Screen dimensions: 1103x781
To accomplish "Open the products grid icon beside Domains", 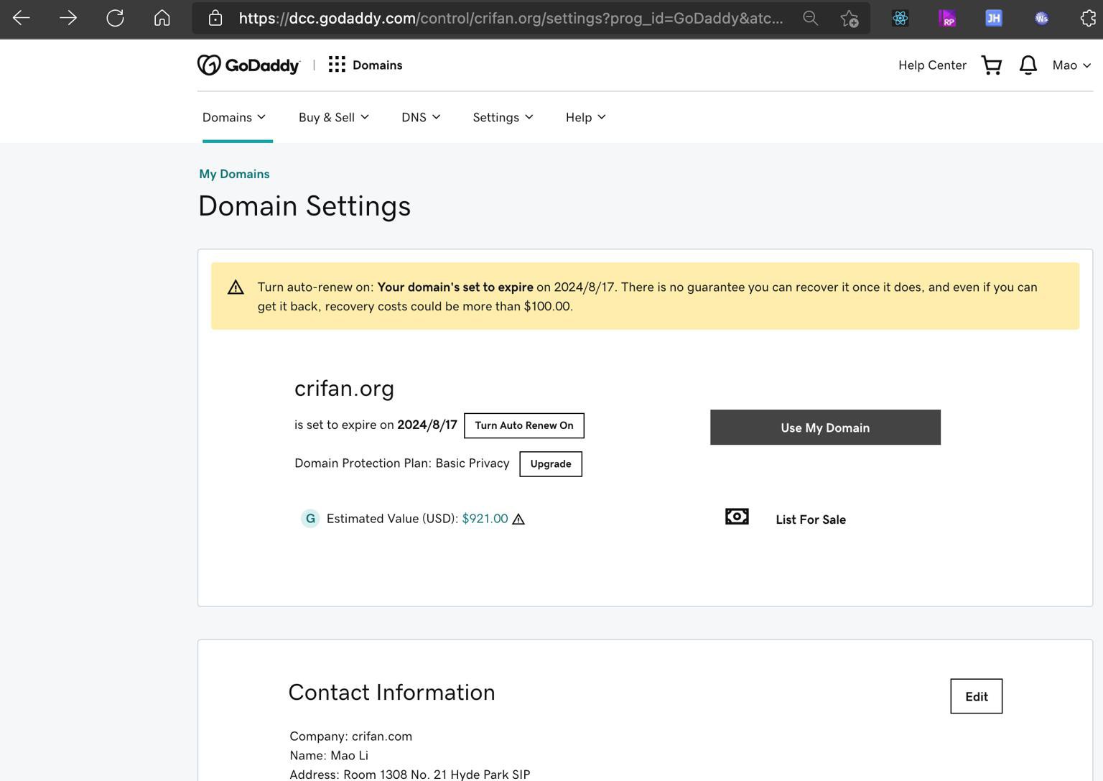I will (337, 65).
